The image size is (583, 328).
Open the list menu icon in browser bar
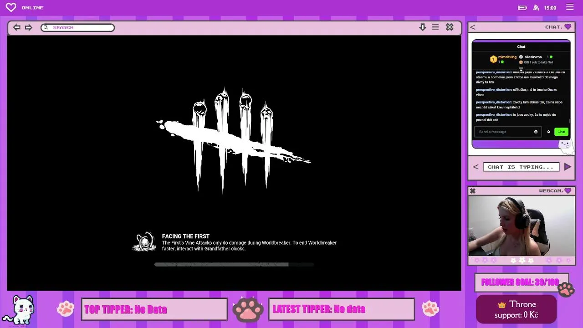[x=435, y=27]
